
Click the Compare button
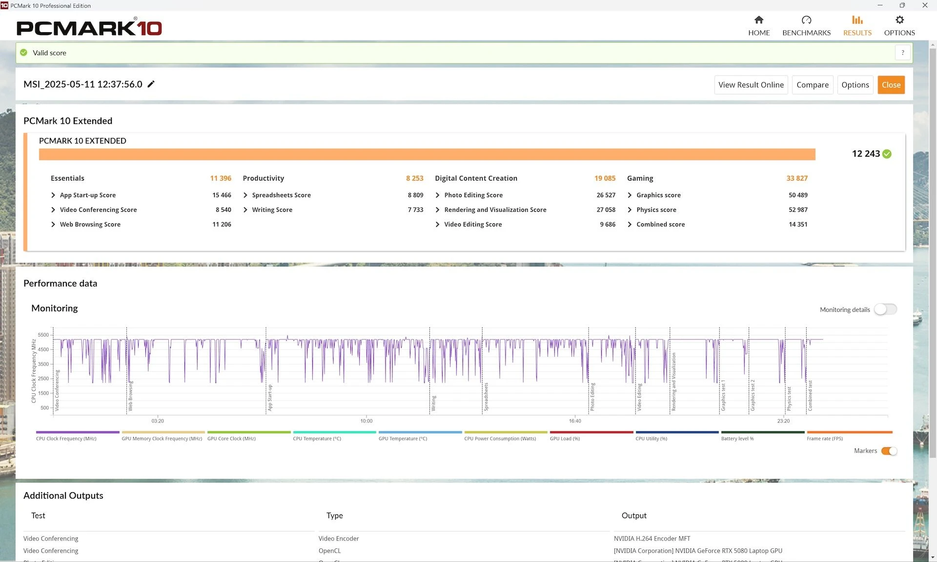click(x=813, y=85)
